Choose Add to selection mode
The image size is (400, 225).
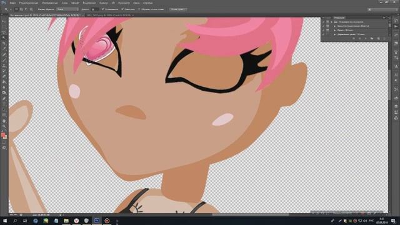coord(21,9)
